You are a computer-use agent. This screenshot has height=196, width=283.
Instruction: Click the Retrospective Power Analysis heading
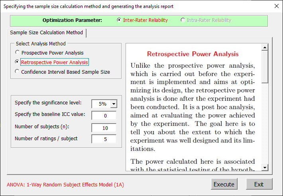[193, 54]
